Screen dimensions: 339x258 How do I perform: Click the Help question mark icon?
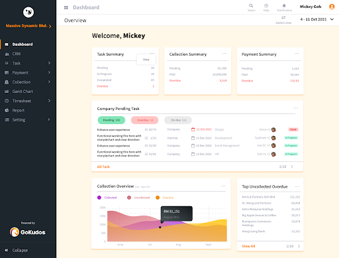point(266,6)
